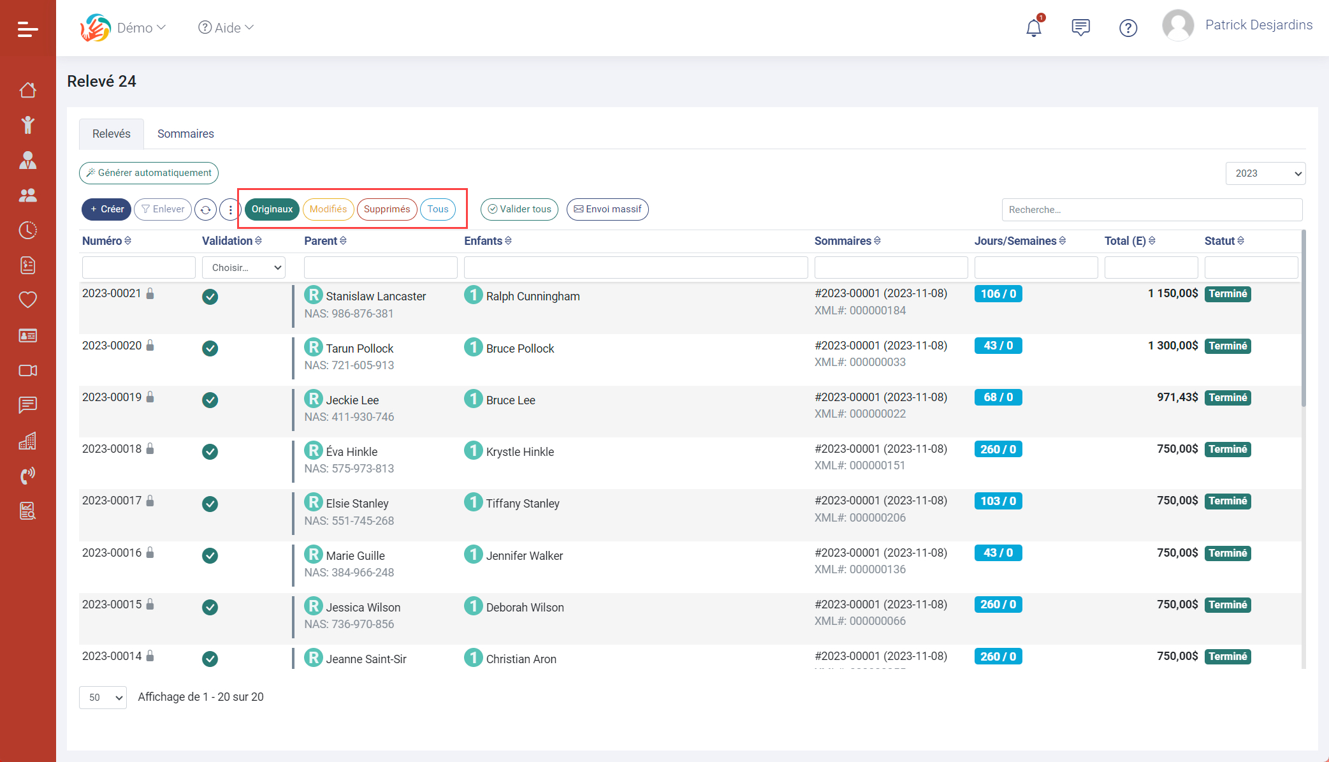
Task: Click the heart icon in sidebar
Action: [x=27, y=300]
